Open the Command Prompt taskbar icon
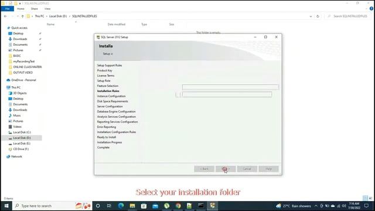This screenshot has width=375, height=211. pyautogui.click(x=201, y=206)
